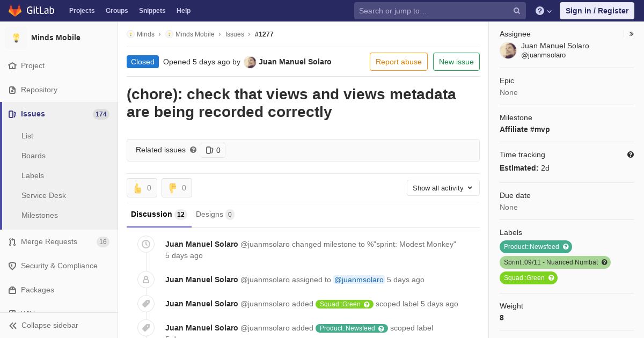Click the Repository file icon

coord(12,90)
